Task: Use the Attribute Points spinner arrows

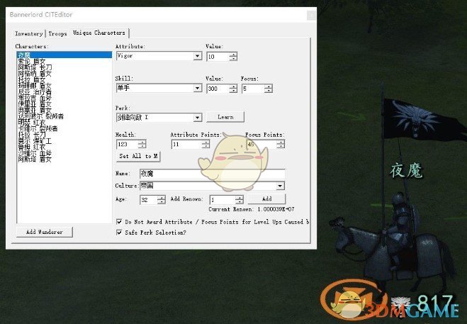Action: (x=206, y=144)
